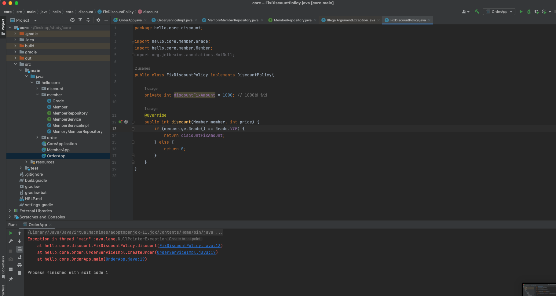Fold the discount method on line 12

pos(133,122)
